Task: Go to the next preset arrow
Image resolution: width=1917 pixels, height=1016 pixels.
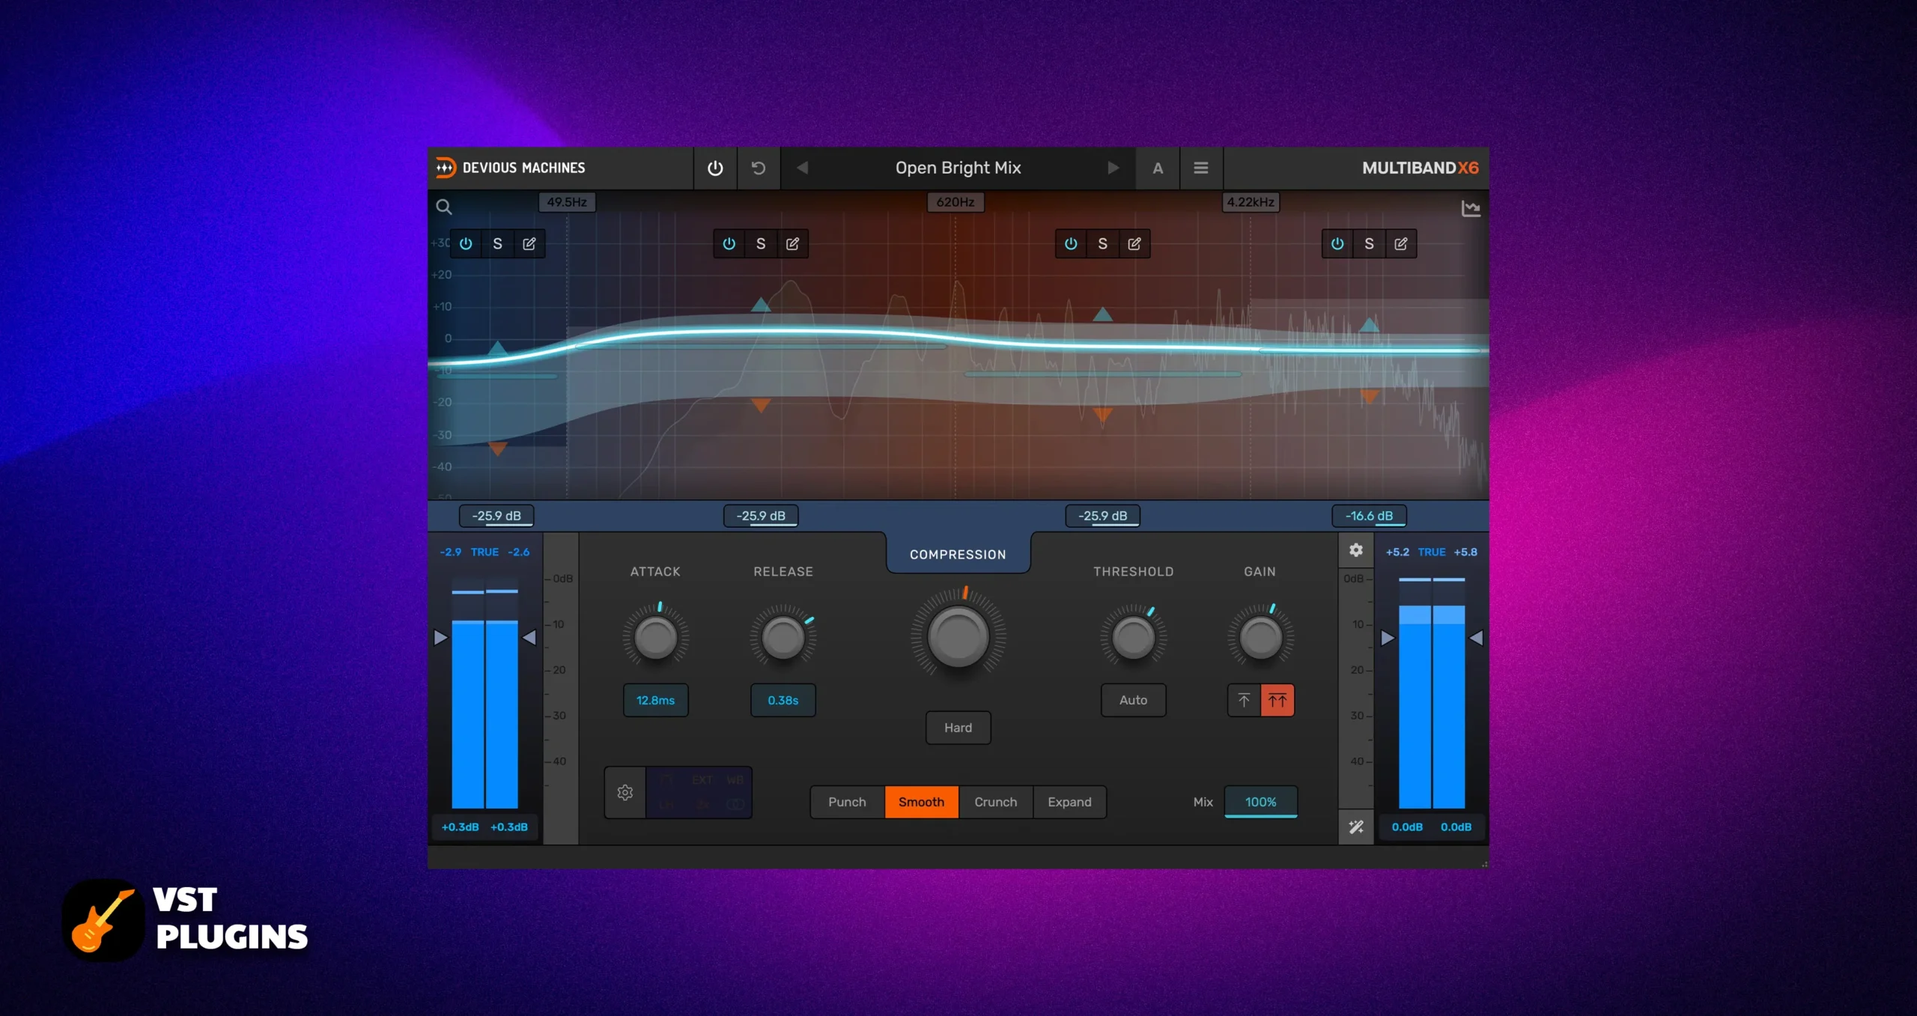Action: click(x=1114, y=168)
